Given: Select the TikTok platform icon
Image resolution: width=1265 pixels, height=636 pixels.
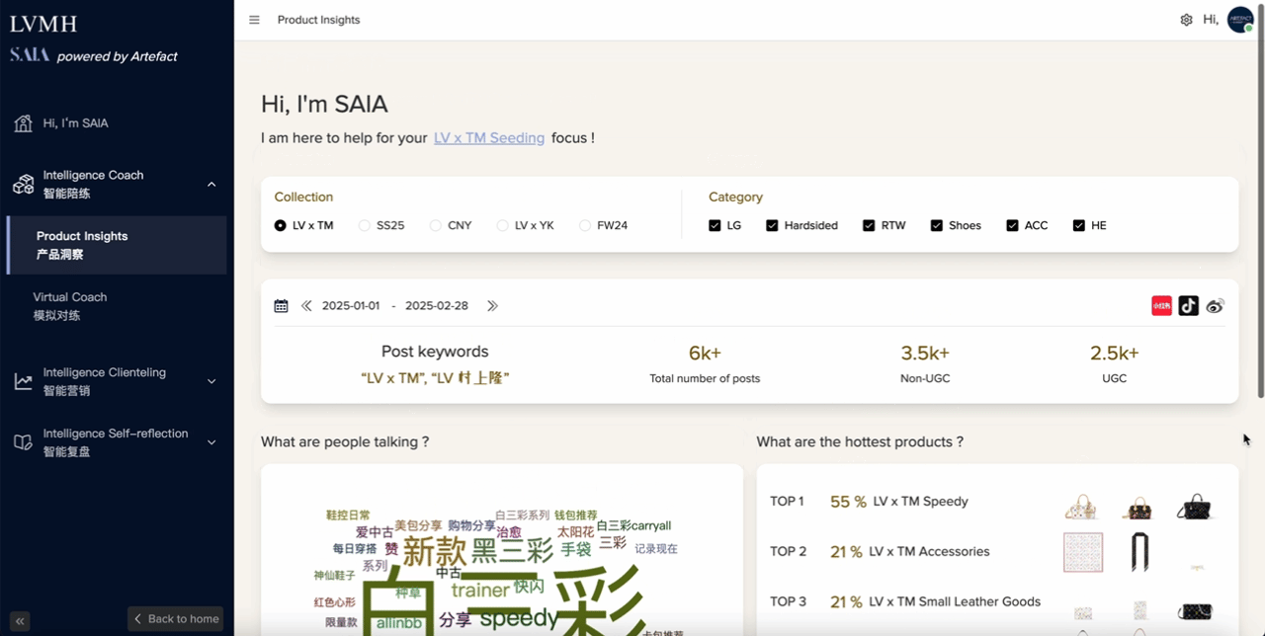Looking at the screenshot, I should [x=1188, y=306].
